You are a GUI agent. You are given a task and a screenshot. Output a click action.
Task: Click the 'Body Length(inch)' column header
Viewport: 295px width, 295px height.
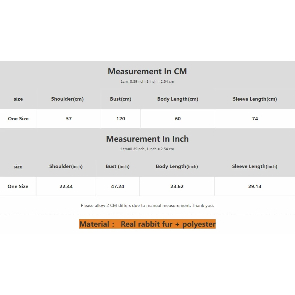pyautogui.click(x=177, y=166)
